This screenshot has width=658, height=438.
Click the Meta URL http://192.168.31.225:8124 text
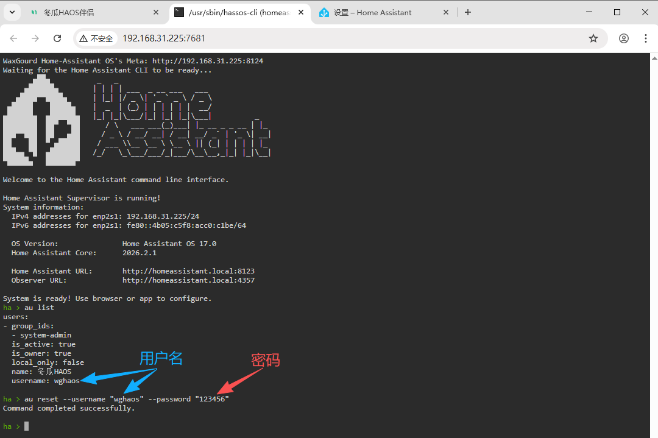(x=208, y=61)
